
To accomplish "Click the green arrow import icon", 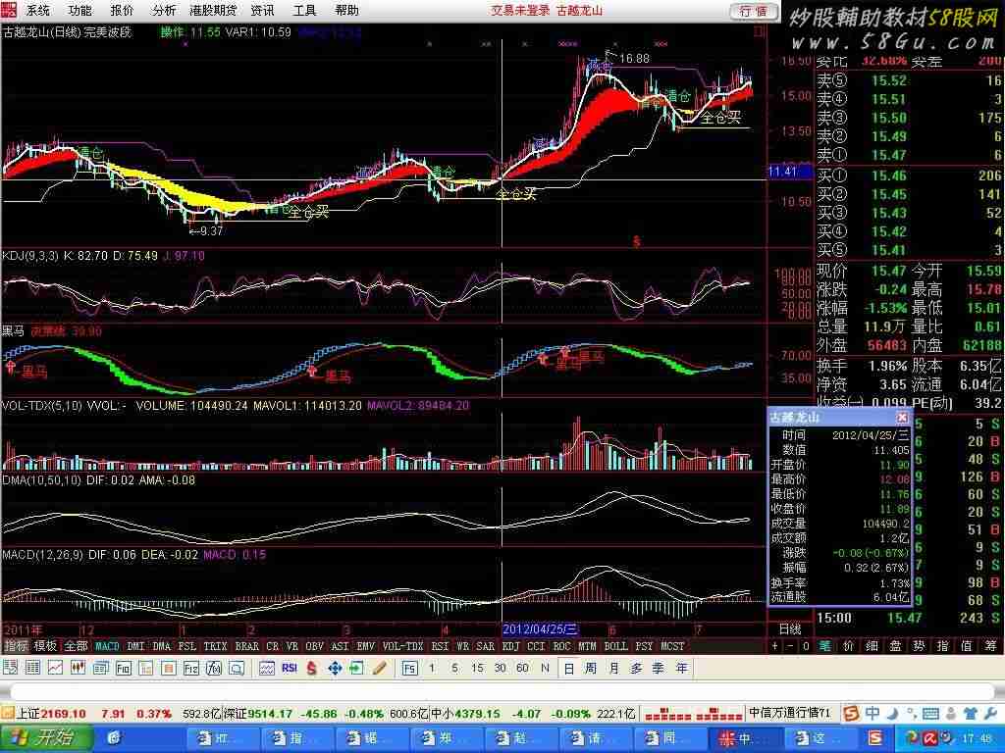I will click(x=356, y=668).
